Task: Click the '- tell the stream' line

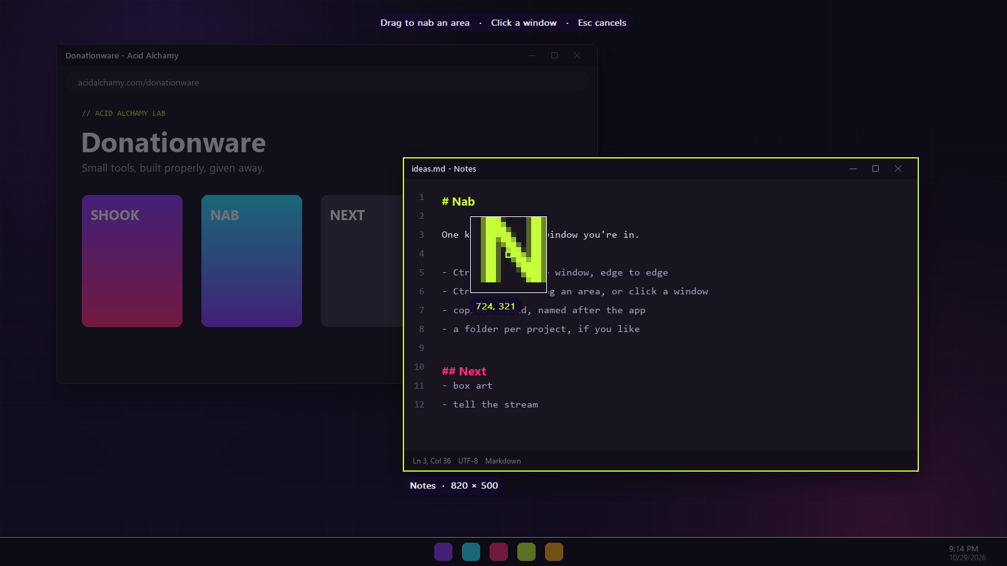Action: pyautogui.click(x=490, y=404)
